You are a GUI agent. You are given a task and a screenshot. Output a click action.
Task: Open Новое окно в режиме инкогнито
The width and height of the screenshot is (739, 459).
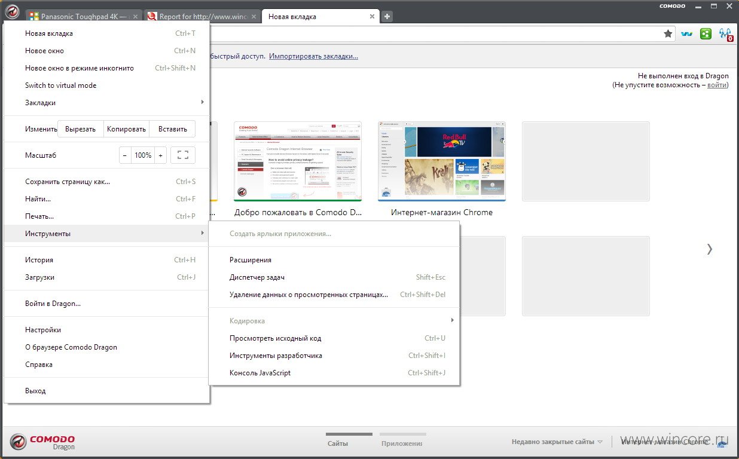pyautogui.click(x=106, y=68)
